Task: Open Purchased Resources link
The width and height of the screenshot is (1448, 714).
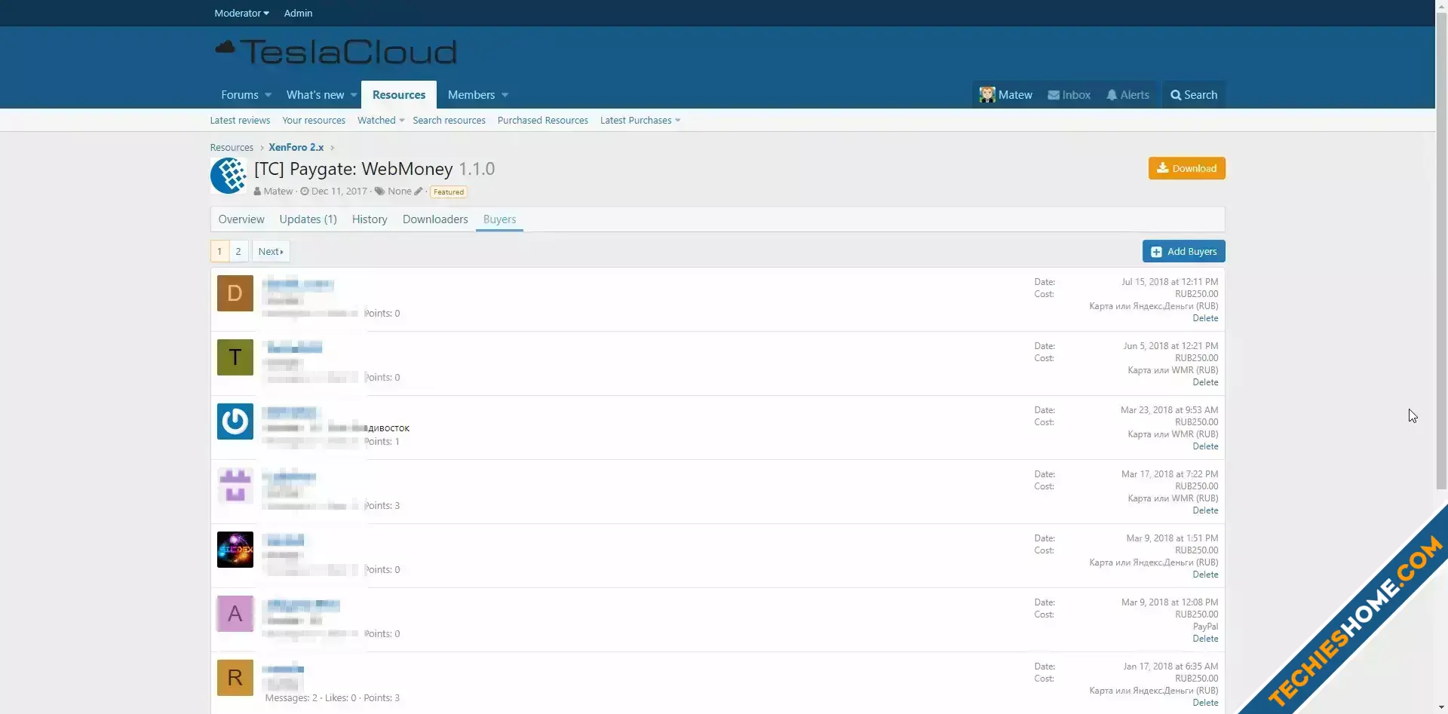Action: point(543,121)
